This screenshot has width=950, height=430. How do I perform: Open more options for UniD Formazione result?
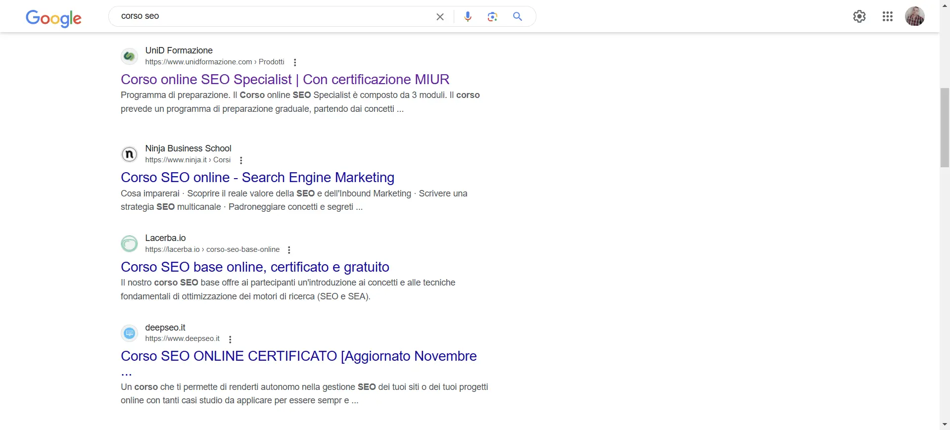(295, 62)
